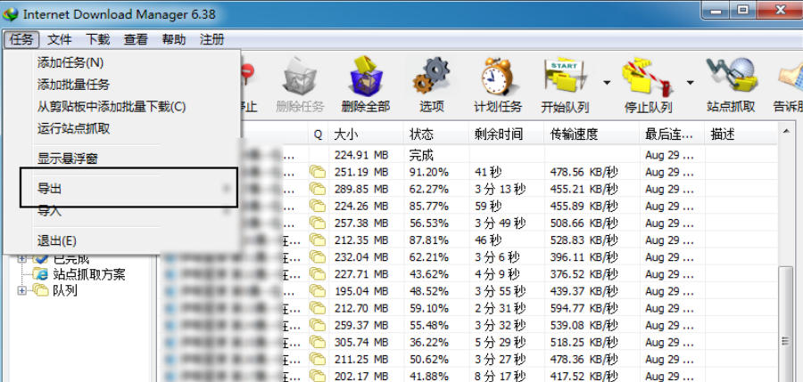
Task: Sort by the Q column header
Action: coord(318,134)
